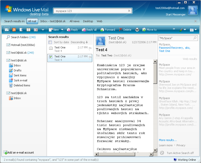Open the RSS feeds view icon
The height and width of the screenshot is (163, 201).
pos(14,30)
